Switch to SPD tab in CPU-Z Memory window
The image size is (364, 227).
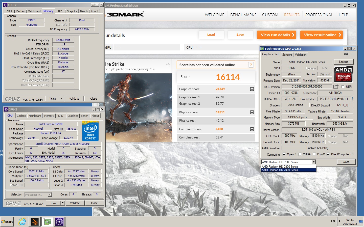[60, 11]
